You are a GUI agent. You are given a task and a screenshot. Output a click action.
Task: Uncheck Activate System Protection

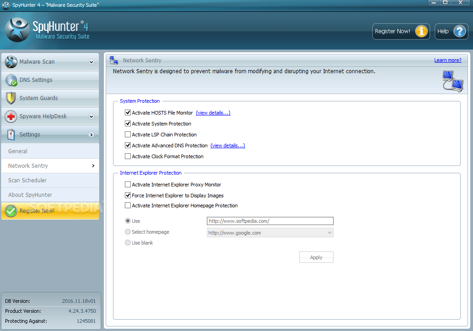click(128, 123)
